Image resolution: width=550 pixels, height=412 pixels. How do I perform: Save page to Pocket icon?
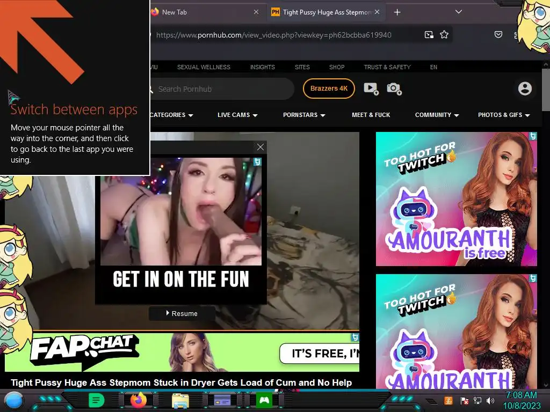(x=498, y=34)
